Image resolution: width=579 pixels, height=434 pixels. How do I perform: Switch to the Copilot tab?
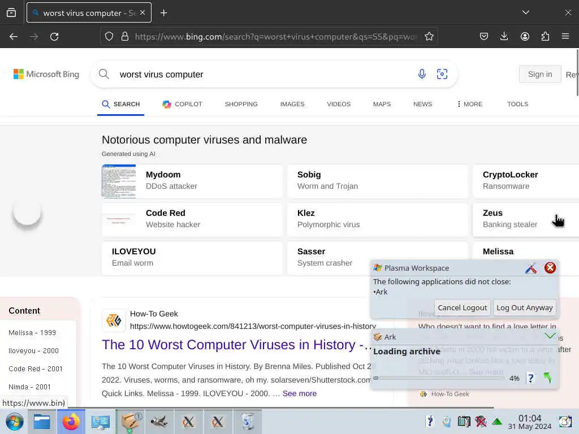tap(183, 105)
